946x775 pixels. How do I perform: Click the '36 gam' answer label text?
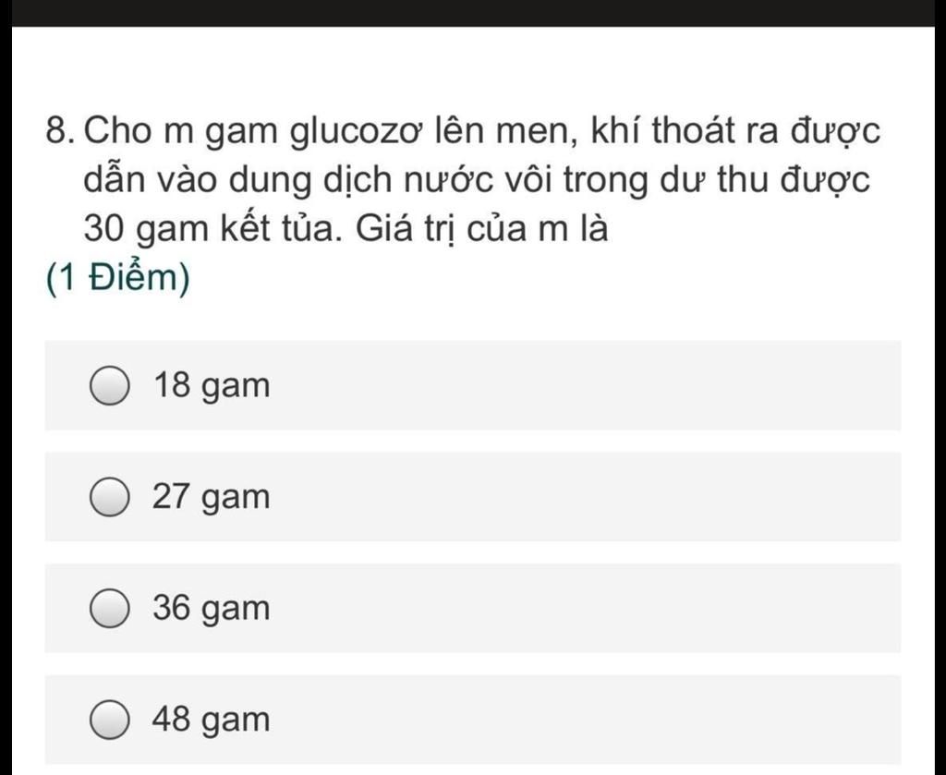(x=212, y=609)
